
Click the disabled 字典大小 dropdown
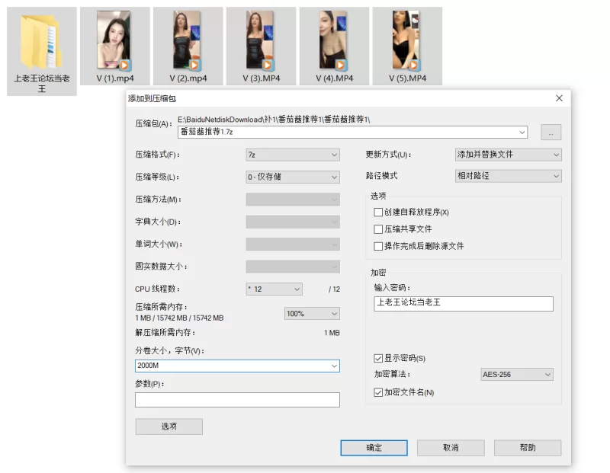click(x=293, y=222)
